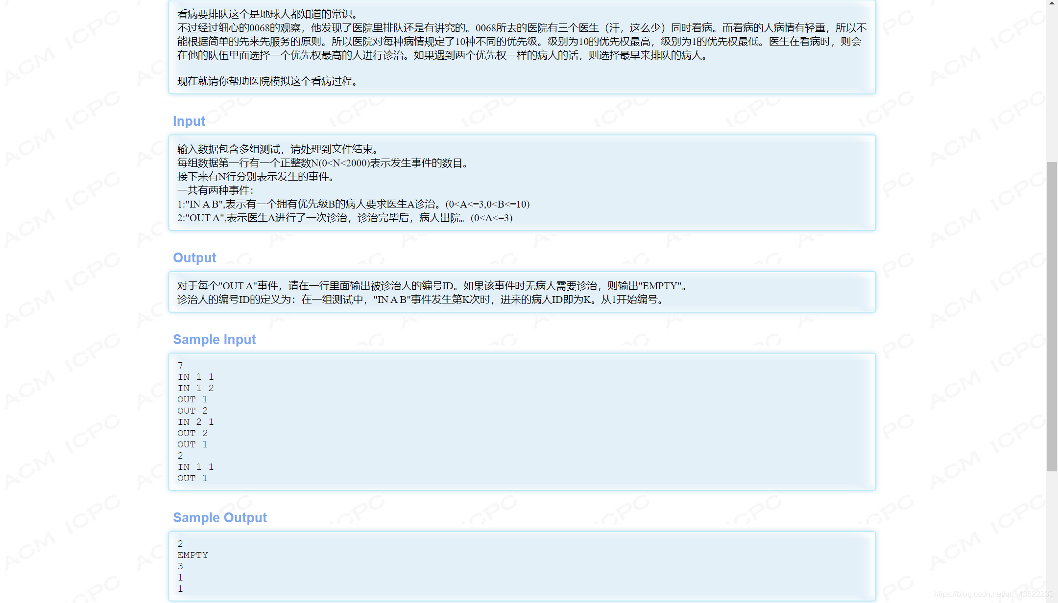
Task: Click the scrollbar up arrow at top
Action: 1052,3
